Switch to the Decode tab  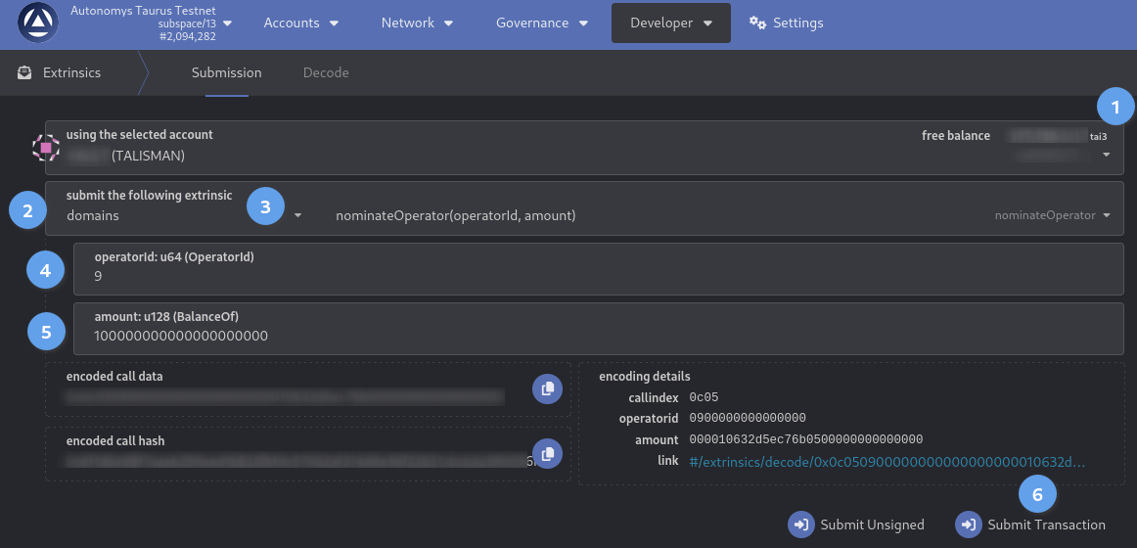[326, 72]
